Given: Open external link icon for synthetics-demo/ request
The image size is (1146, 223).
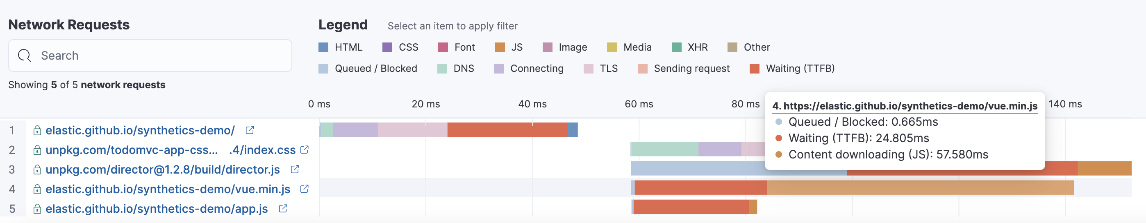Looking at the screenshot, I should tap(250, 130).
